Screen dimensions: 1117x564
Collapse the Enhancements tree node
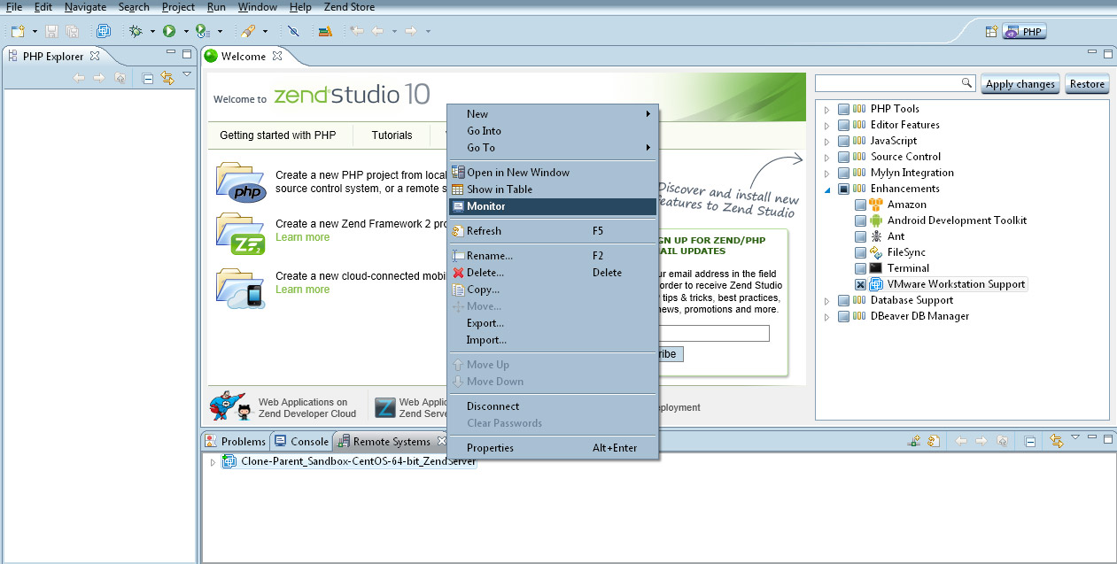[x=827, y=189]
